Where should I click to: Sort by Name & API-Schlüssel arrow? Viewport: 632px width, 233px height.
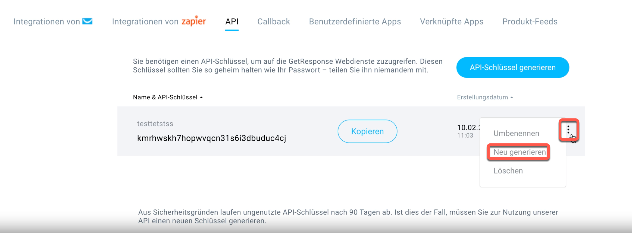coord(201,97)
